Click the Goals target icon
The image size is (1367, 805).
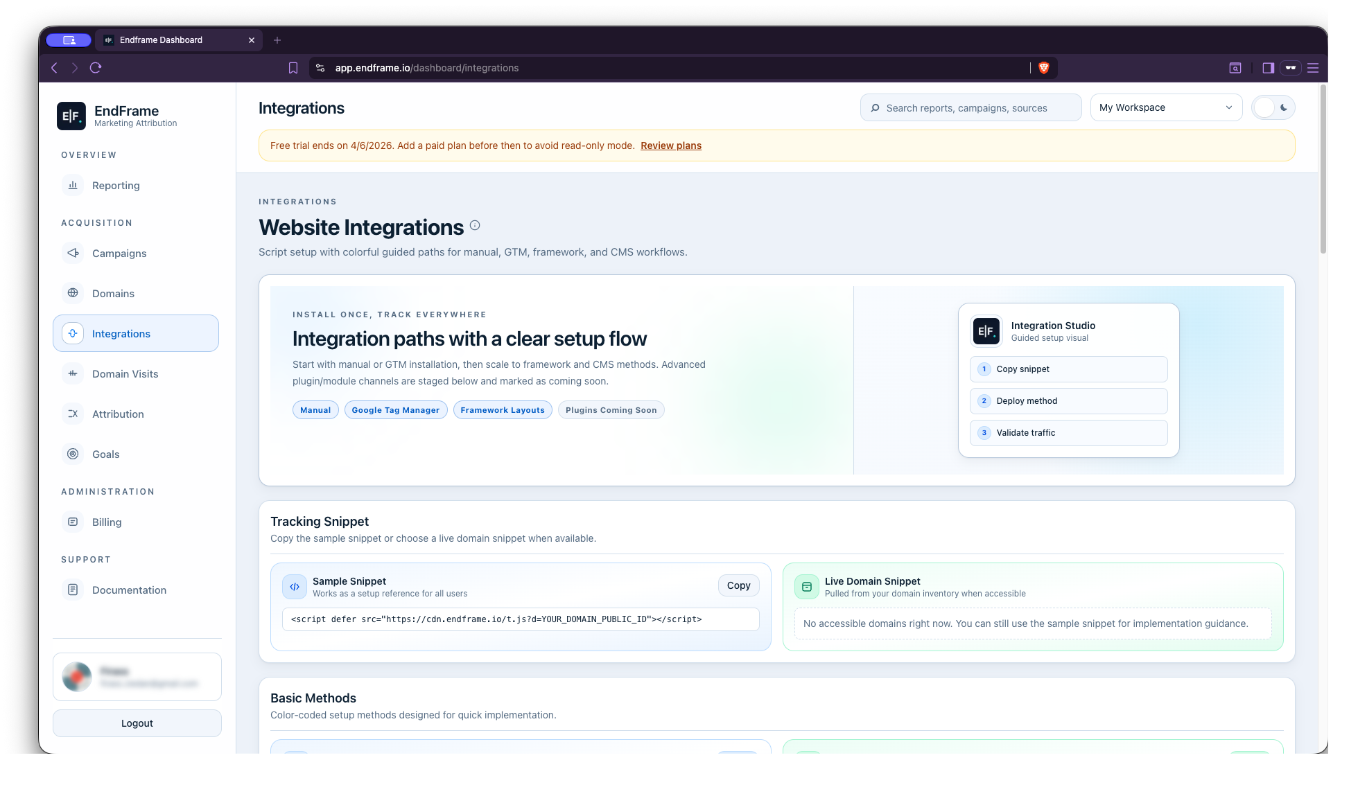[73, 454]
